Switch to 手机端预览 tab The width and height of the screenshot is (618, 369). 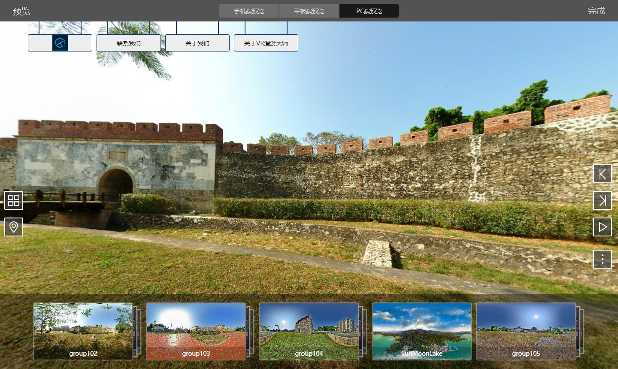(249, 11)
